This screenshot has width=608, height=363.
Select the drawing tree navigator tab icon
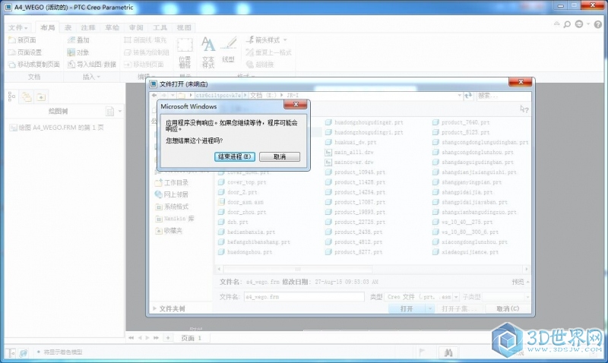[x=12, y=96]
